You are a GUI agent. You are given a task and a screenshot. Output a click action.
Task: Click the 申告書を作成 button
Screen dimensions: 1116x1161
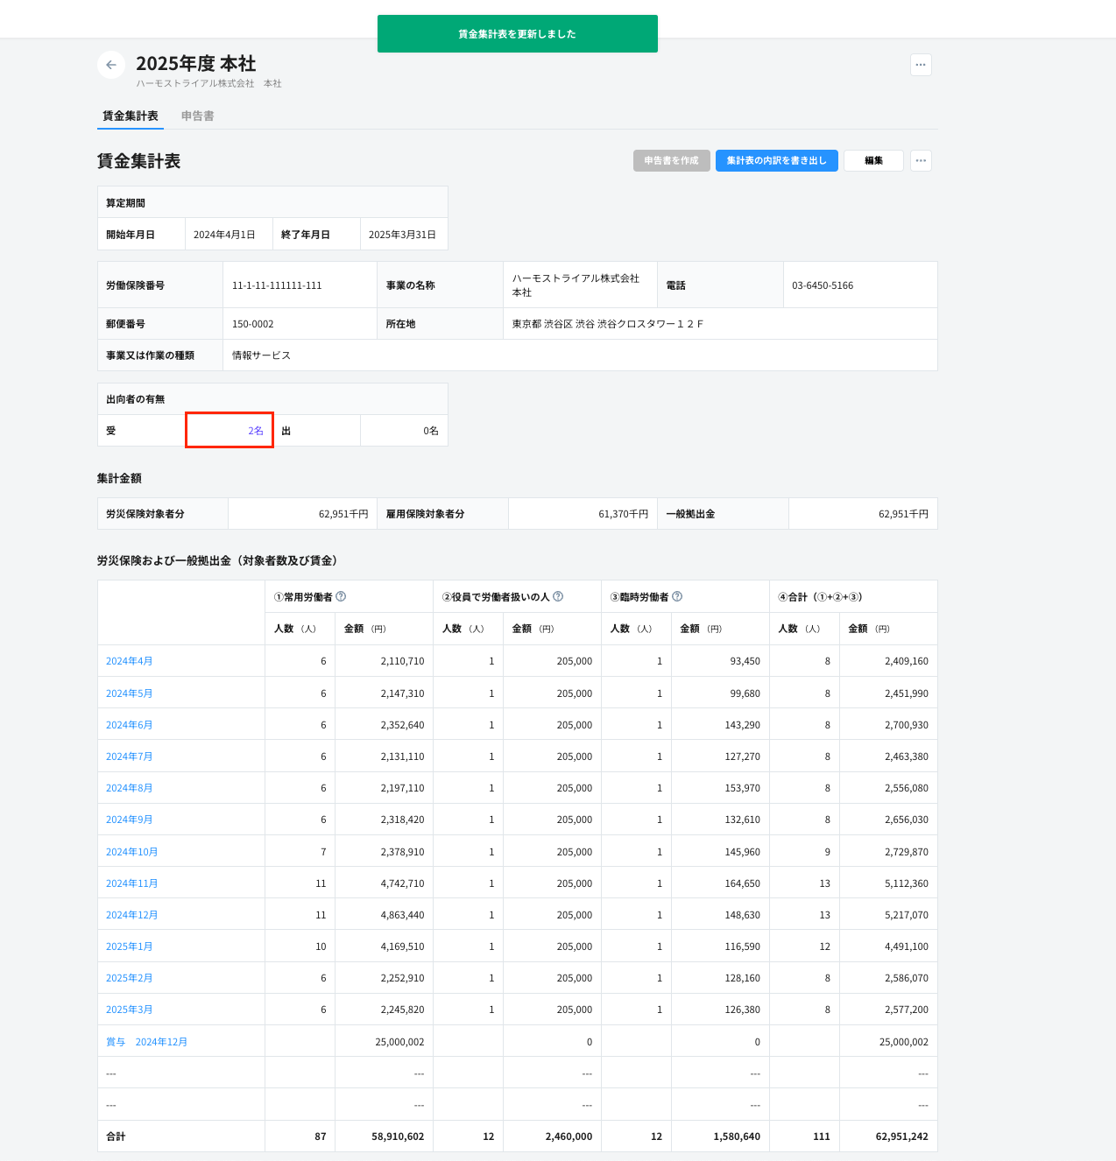point(671,161)
